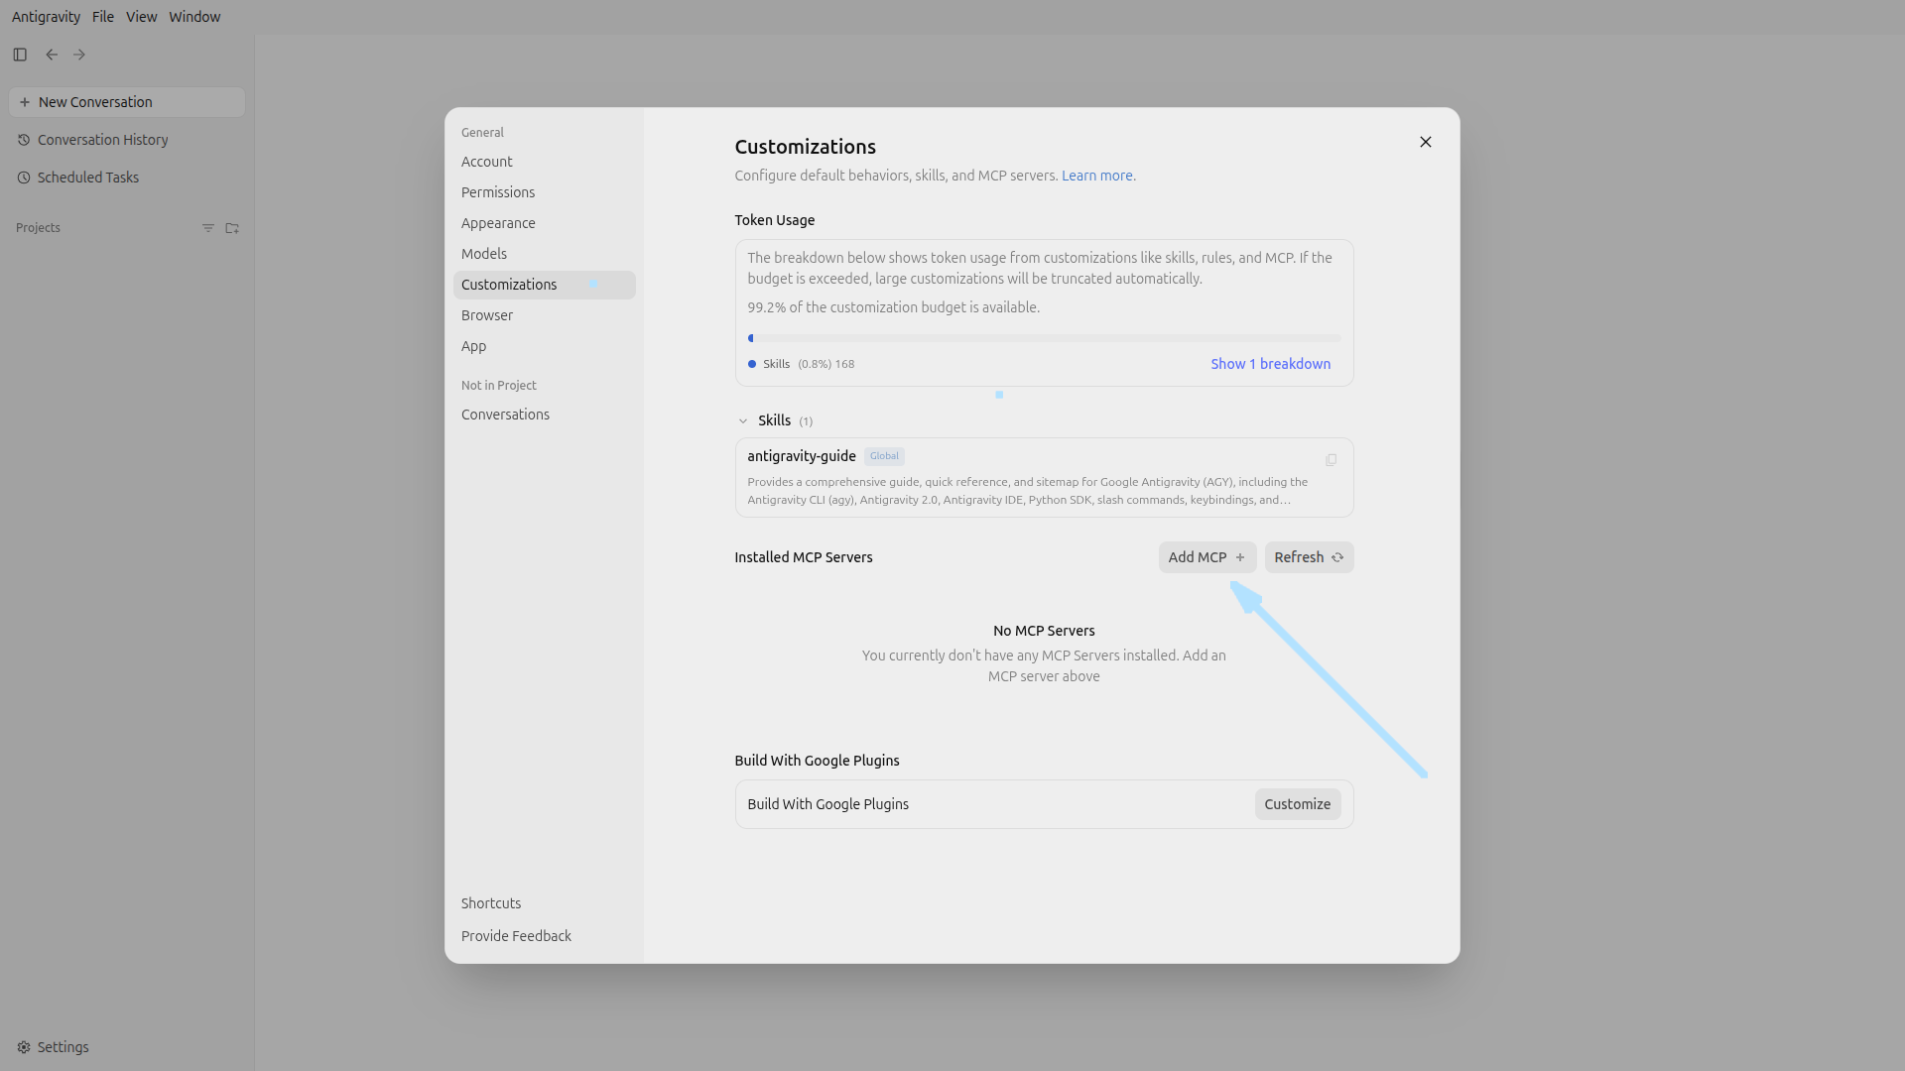The image size is (1905, 1071).
Task: Start a New Conversation
Action: (x=127, y=102)
